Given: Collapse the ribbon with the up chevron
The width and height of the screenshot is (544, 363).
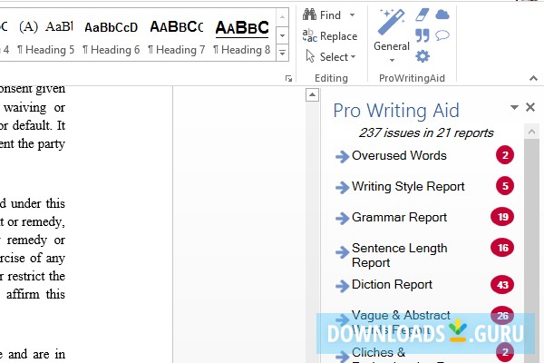Looking at the screenshot, I should point(534,79).
